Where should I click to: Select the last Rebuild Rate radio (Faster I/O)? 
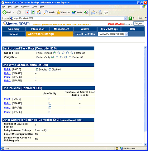[72, 53]
